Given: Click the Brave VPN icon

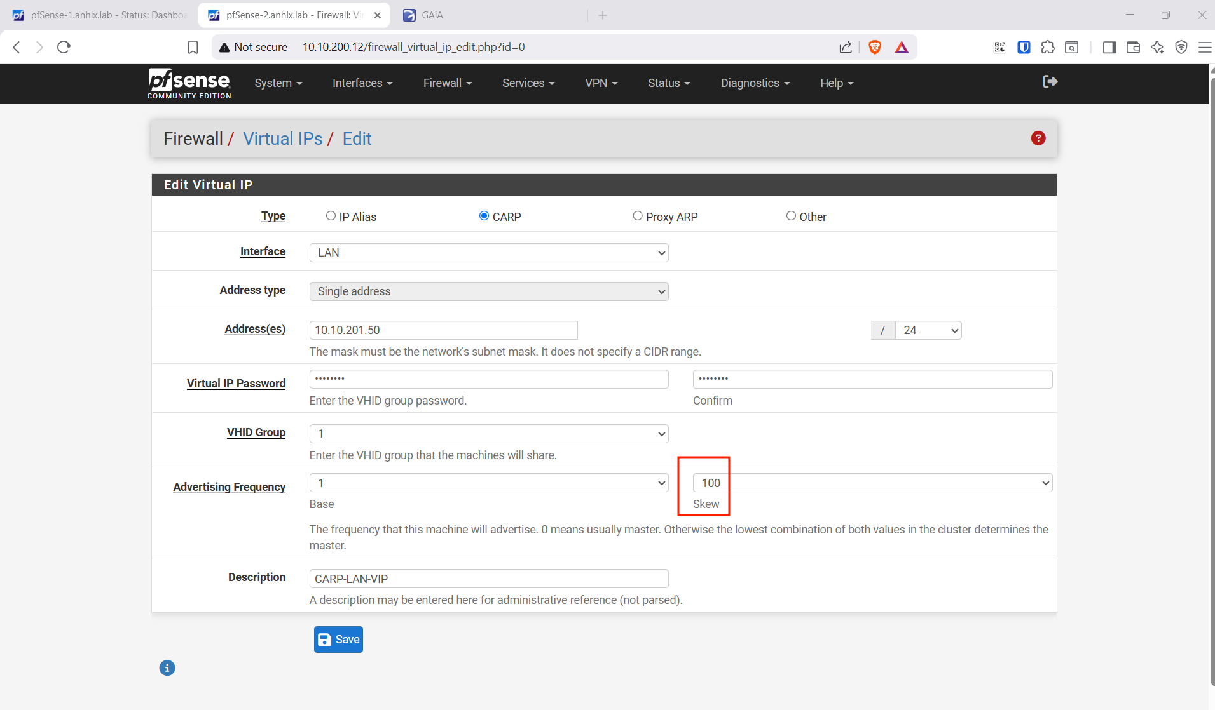Looking at the screenshot, I should [1181, 47].
